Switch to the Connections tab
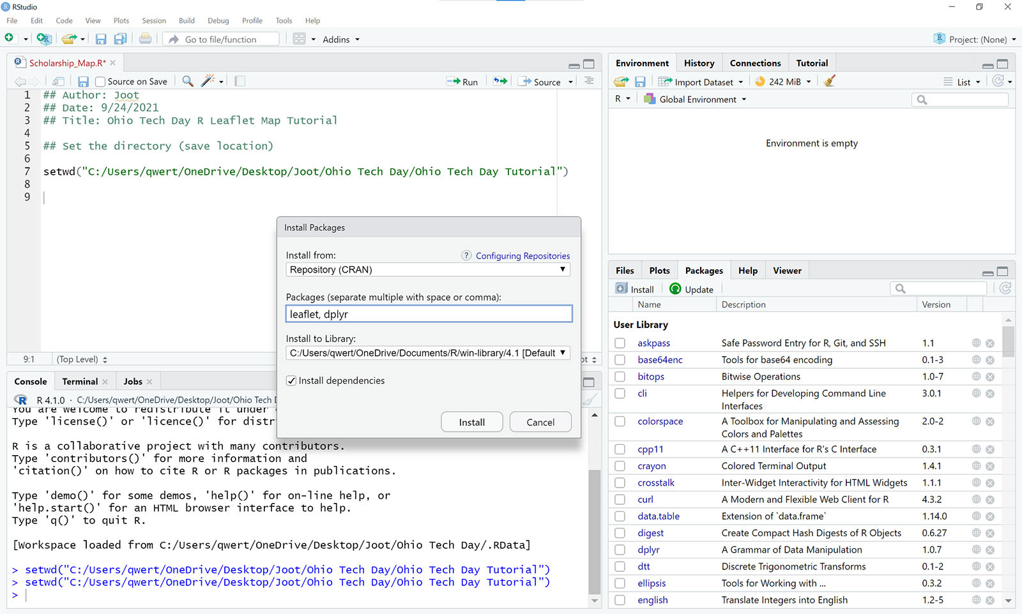Viewport: 1022px width, 614px height. pos(755,63)
